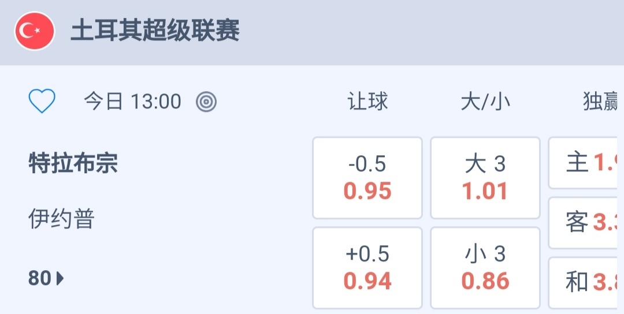Viewport: 624px width, 314px height.
Task: Tap the target icon beside 13:00
Action: (x=206, y=102)
